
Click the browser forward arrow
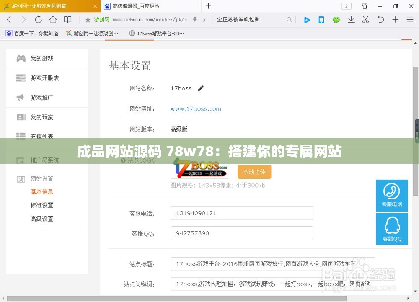(24, 20)
